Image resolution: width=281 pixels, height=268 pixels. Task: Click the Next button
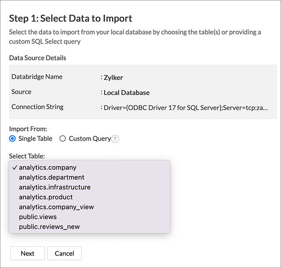(28, 253)
